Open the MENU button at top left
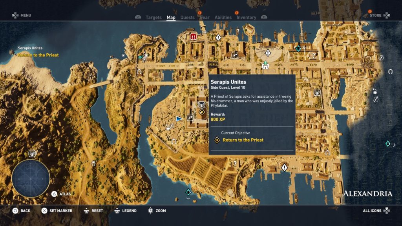The image size is (402, 226). [x=22, y=15]
